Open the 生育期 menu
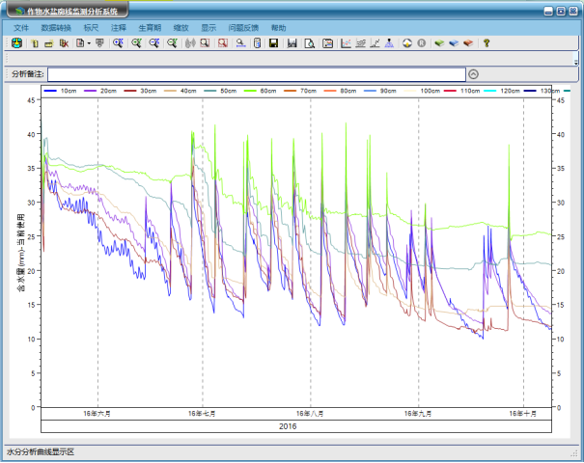Viewport: 584px width, 463px height. pos(150,28)
